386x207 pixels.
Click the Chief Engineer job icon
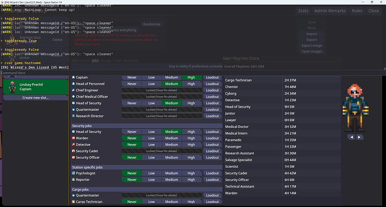point(73,90)
